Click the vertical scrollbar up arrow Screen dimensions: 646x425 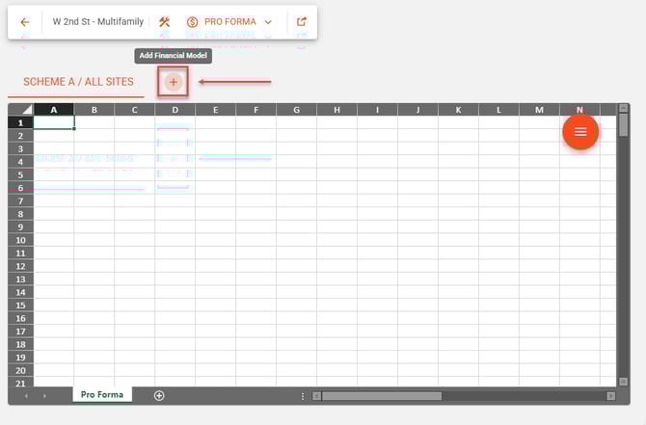[x=624, y=110]
